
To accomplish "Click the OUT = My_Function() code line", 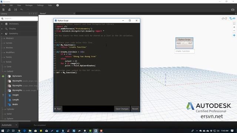I will (x=67, y=72).
